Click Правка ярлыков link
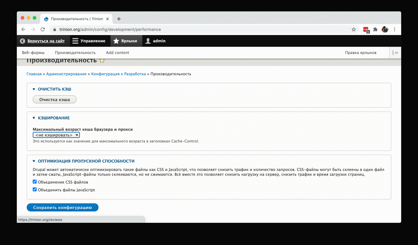Screen dimensions: 418x245 361,53
